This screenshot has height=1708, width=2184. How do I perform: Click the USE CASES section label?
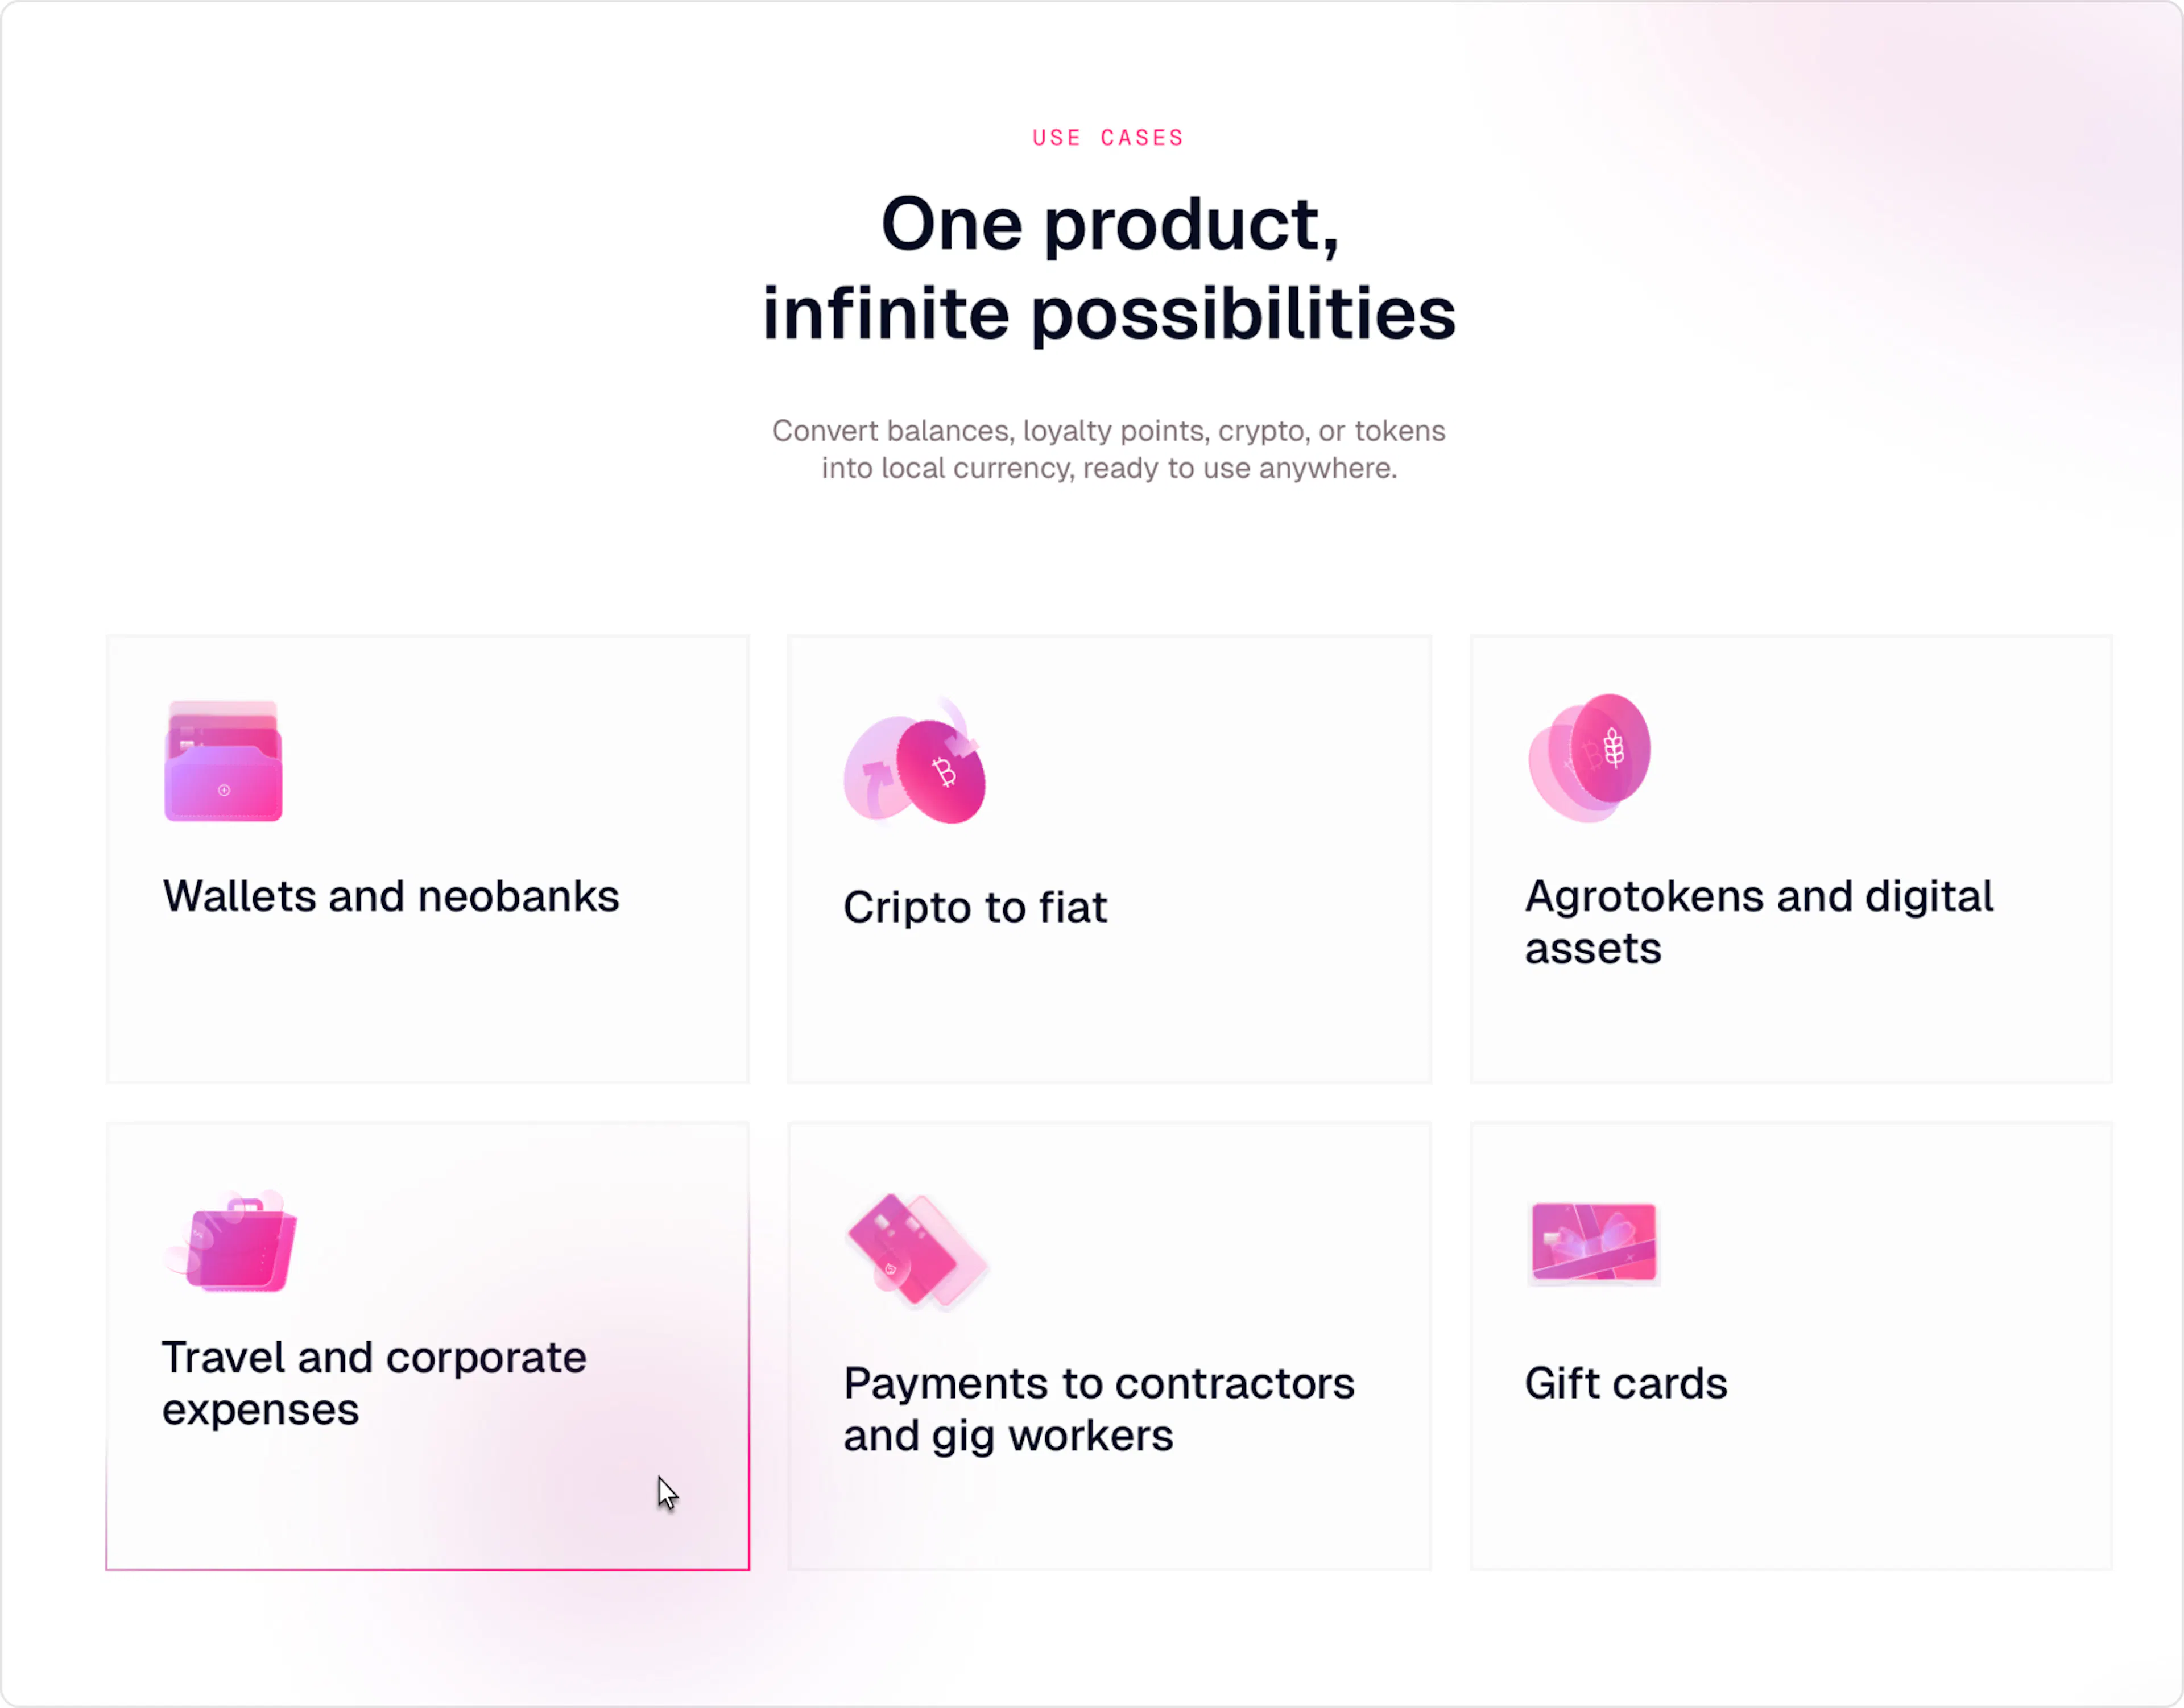coord(1108,138)
